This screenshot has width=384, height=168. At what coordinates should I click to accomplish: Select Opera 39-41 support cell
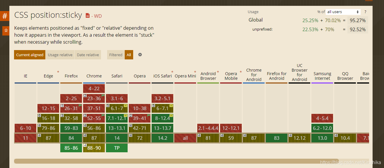click(140, 118)
